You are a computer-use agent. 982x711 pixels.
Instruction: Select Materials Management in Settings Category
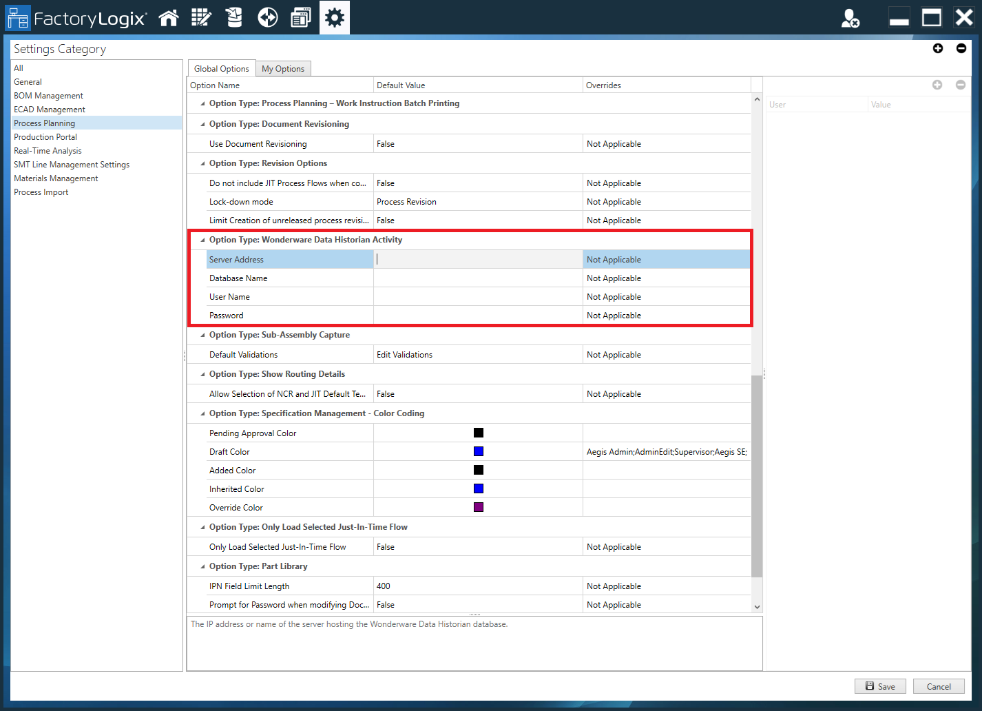56,178
